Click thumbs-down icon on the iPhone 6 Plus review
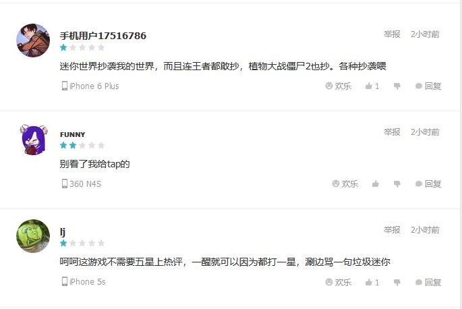The height and width of the screenshot is (309, 462). 397,86
